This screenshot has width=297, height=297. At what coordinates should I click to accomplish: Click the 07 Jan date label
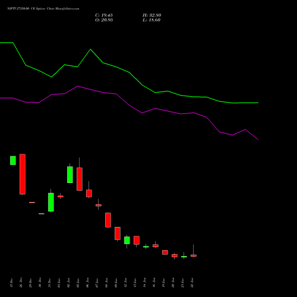click(x=97, y=283)
